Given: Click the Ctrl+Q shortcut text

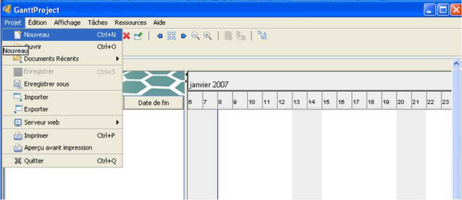Looking at the screenshot, I should point(107,161).
